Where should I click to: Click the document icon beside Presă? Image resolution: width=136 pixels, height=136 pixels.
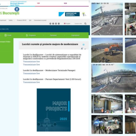pyautogui.click(x=5, y=35)
